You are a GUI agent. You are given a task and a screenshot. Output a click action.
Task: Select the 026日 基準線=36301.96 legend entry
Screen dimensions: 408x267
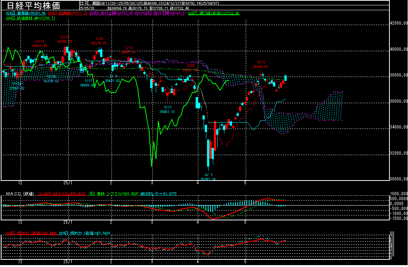26,13
